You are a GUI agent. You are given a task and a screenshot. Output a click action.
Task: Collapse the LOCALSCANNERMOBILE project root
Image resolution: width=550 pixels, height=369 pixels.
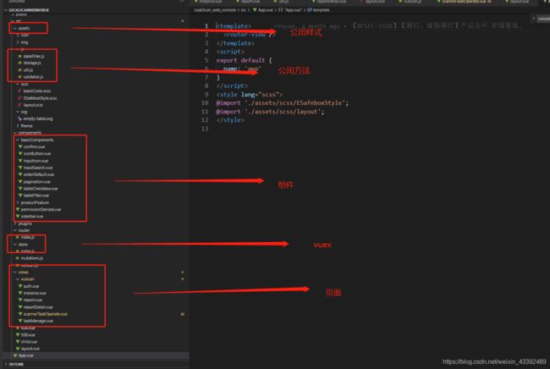pos(6,10)
